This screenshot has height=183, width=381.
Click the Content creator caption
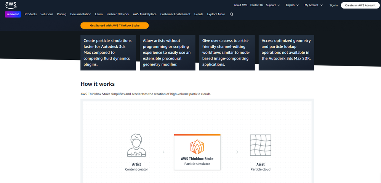tap(136, 169)
